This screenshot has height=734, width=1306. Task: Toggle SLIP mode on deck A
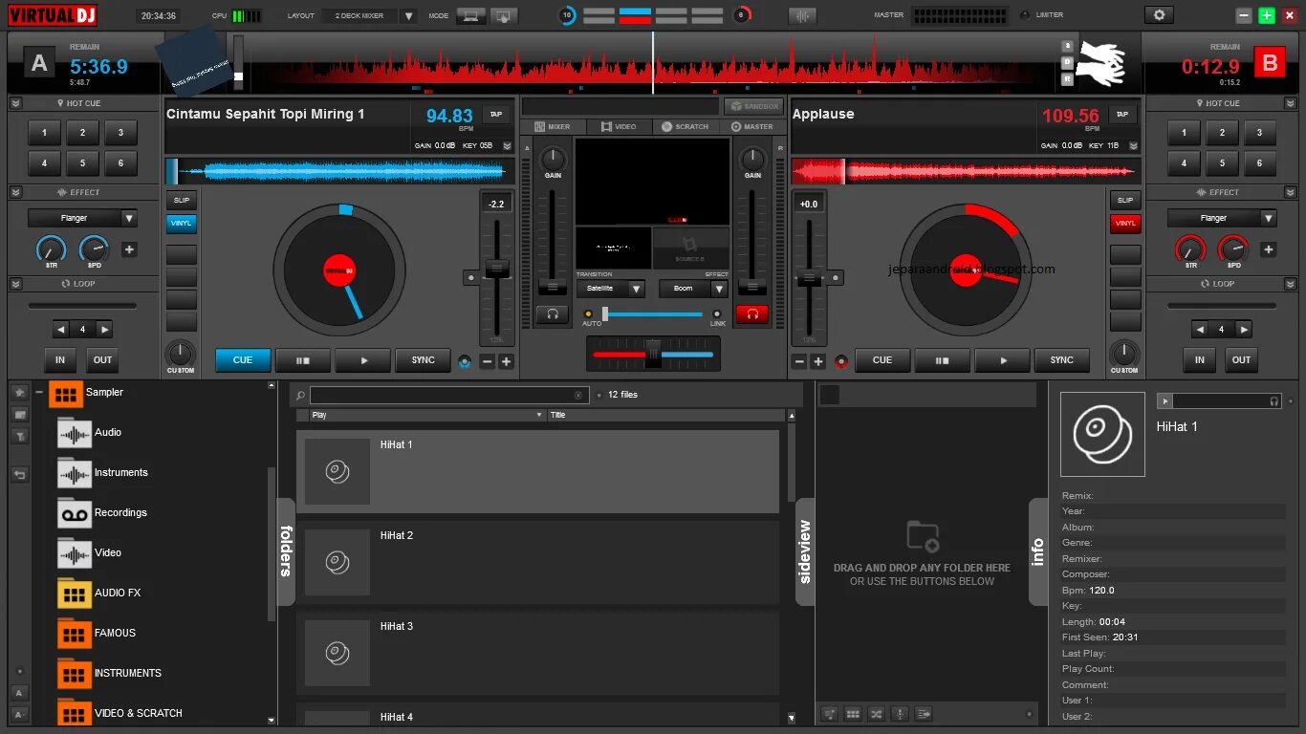click(181, 200)
